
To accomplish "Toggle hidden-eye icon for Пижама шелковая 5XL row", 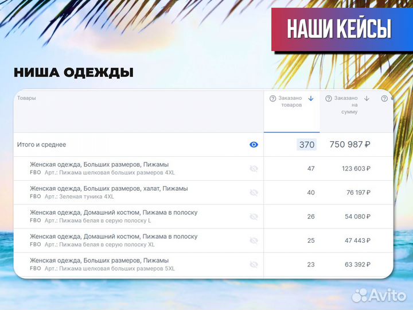I will (x=254, y=265).
